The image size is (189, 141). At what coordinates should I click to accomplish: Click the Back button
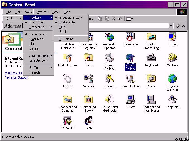(12, 19)
